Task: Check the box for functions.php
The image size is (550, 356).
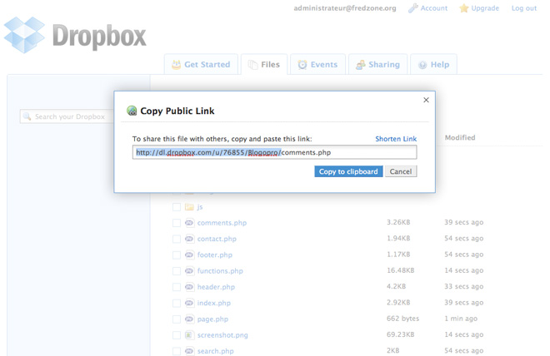Action: coord(177,271)
